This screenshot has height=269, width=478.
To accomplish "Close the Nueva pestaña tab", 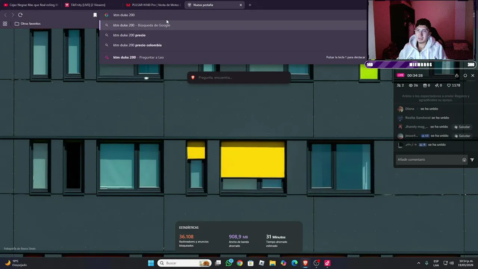I will pyautogui.click(x=240, y=5).
